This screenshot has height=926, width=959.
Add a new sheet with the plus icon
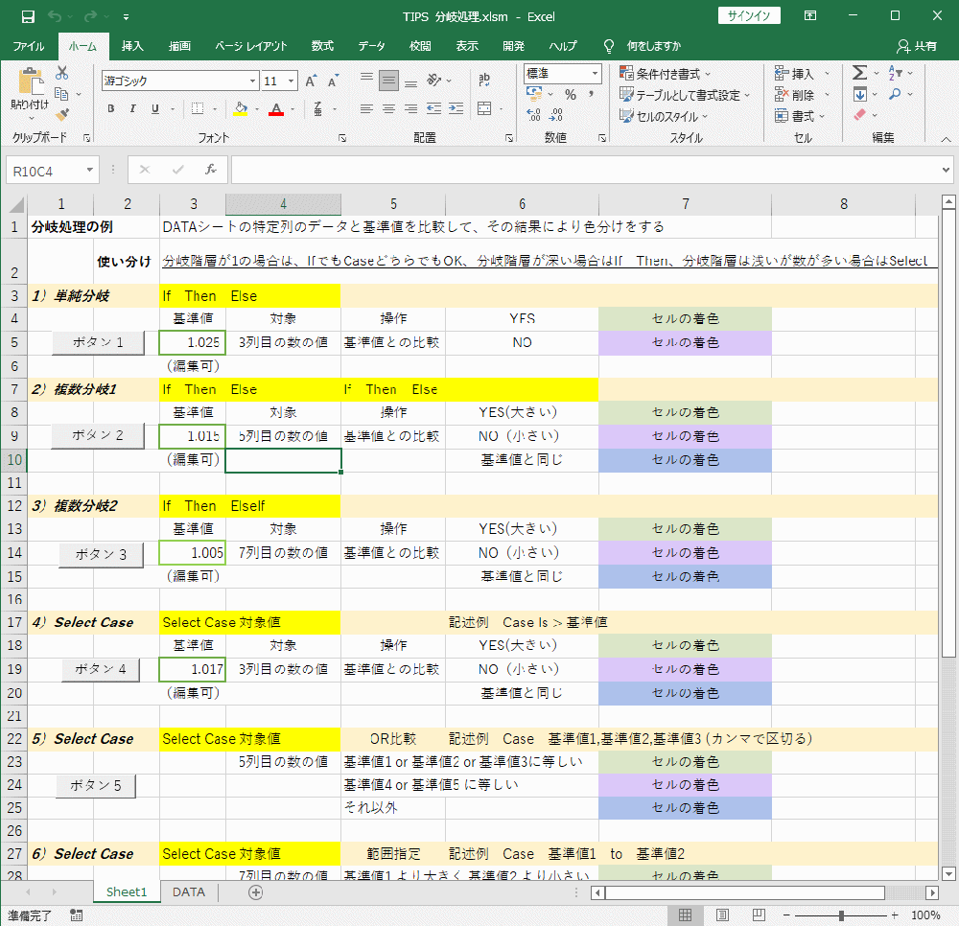tap(256, 892)
